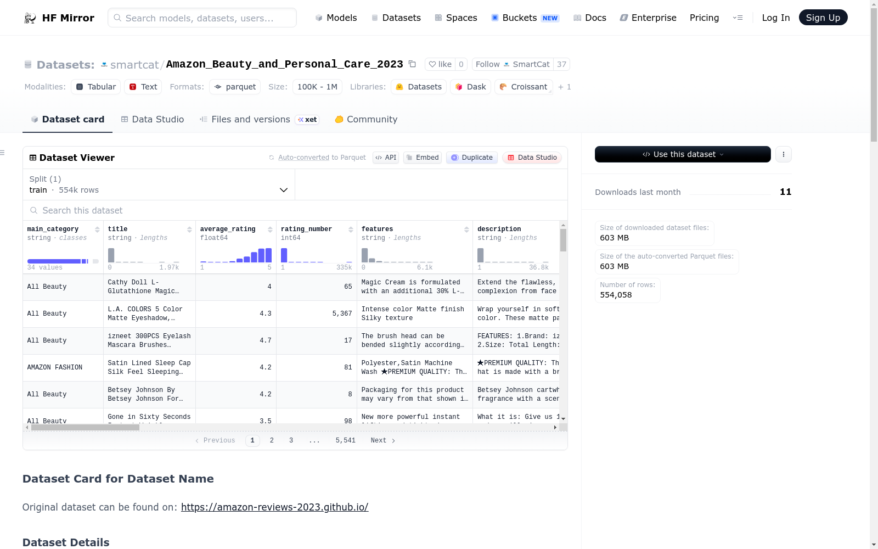The width and height of the screenshot is (878, 549).
Task: Copy dataset name with the copy icon
Action: coord(412,64)
